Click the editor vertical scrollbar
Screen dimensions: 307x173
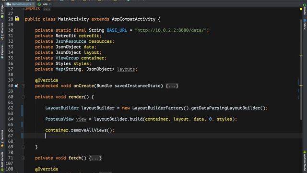coord(301,70)
